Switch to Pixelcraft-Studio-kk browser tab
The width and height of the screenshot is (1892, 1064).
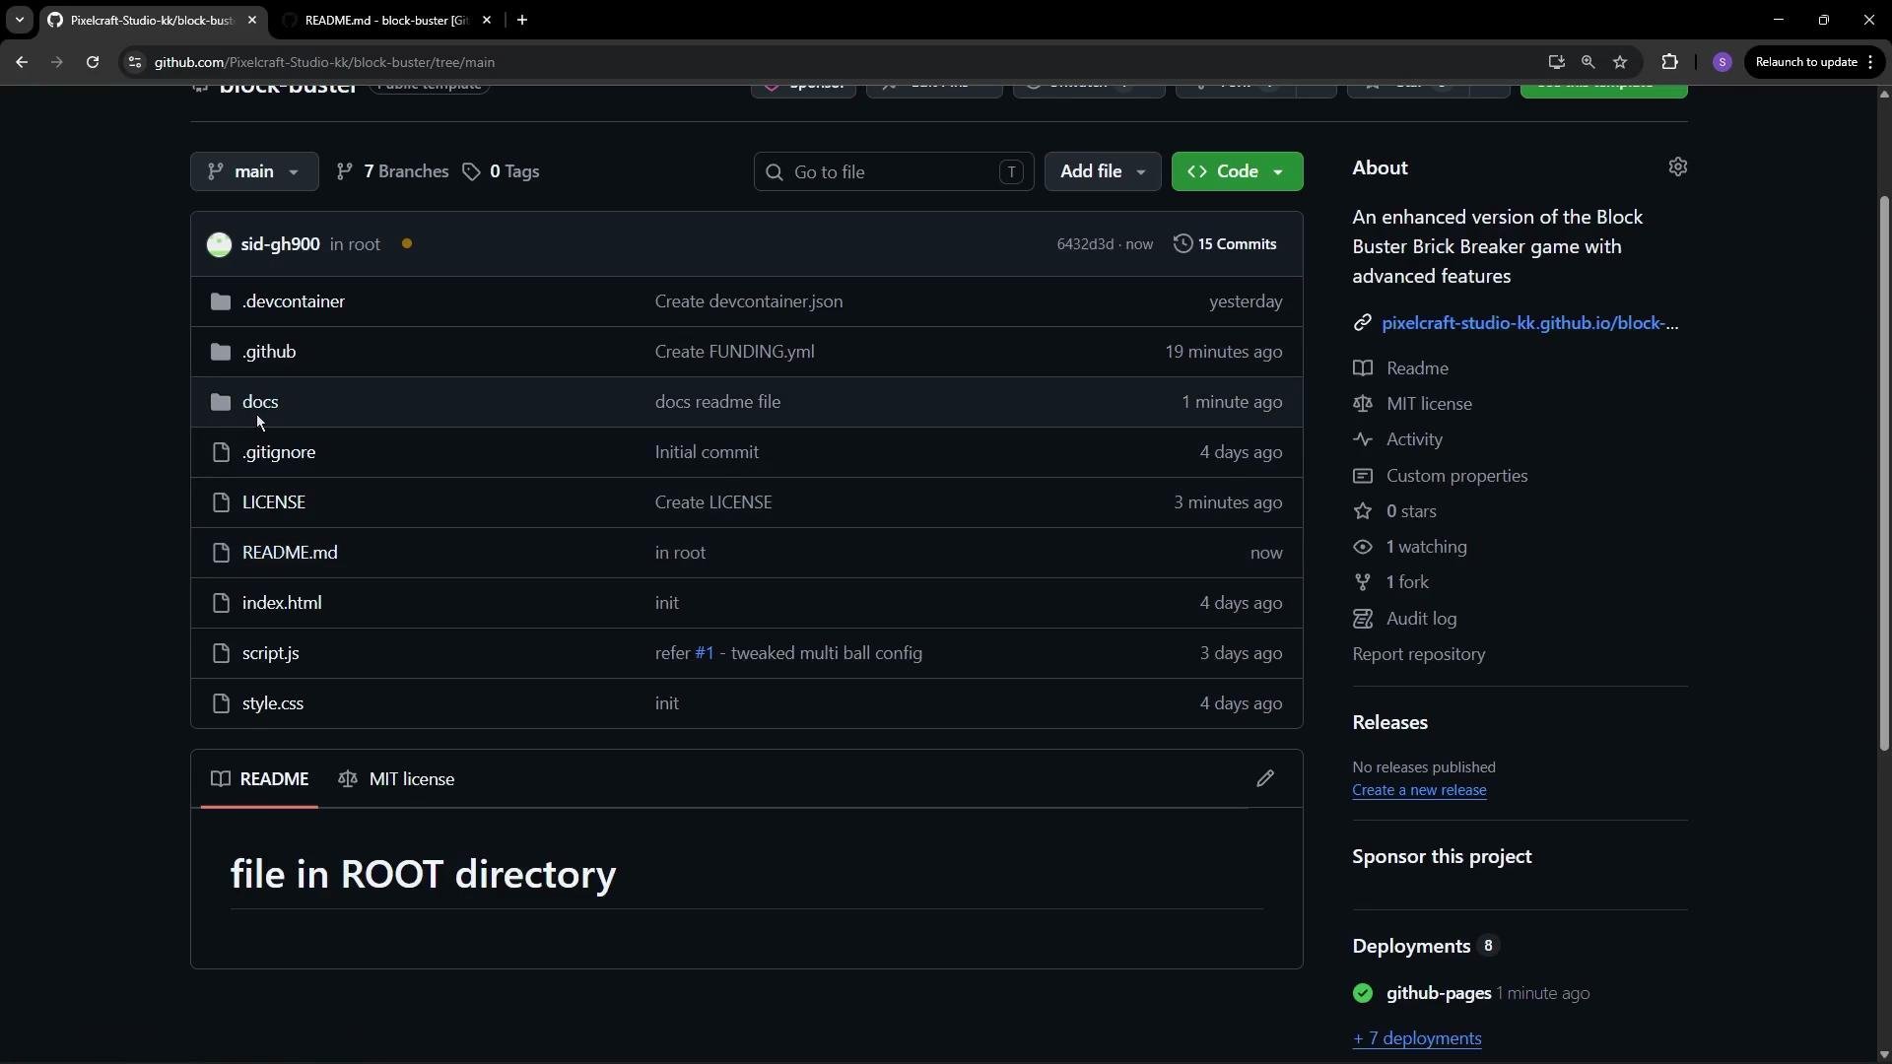[153, 20]
